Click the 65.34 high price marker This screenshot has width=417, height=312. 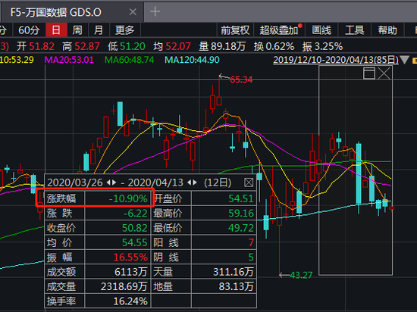pos(241,80)
